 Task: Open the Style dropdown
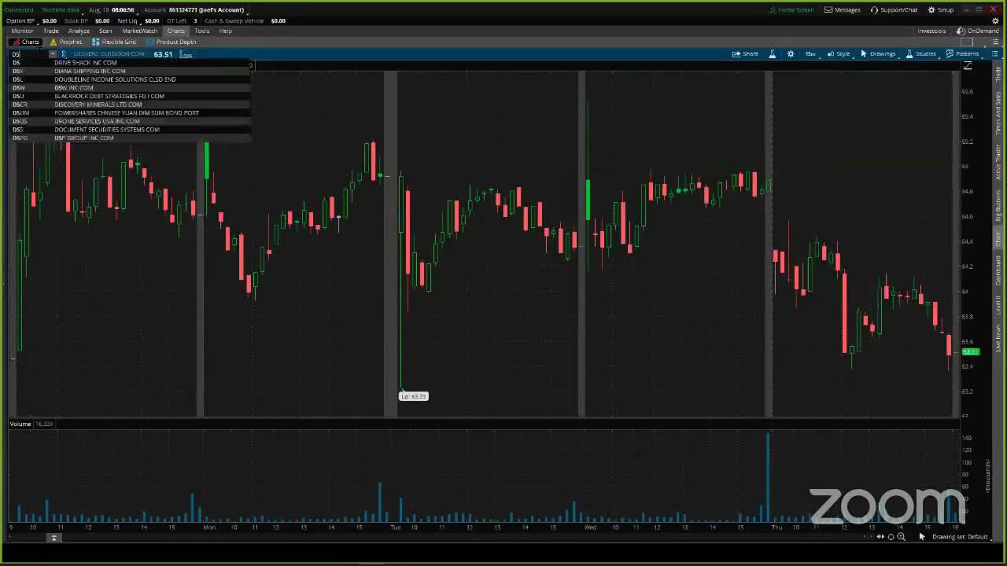click(839, 53)
